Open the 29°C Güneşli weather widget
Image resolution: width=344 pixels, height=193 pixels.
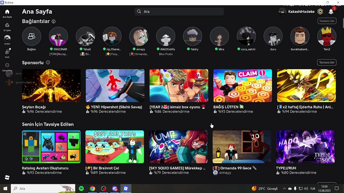click(x=264, y=189)
